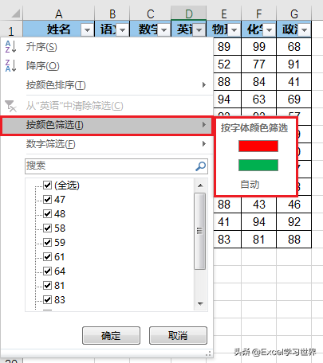The height and width of the screenshot is (363, 323).
Task: Click the 确定 button
Action: click(111, 335)
